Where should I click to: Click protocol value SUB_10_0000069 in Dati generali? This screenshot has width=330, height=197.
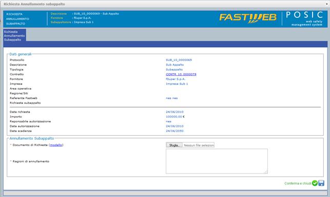pyautogui.click(x=179, y=60)
